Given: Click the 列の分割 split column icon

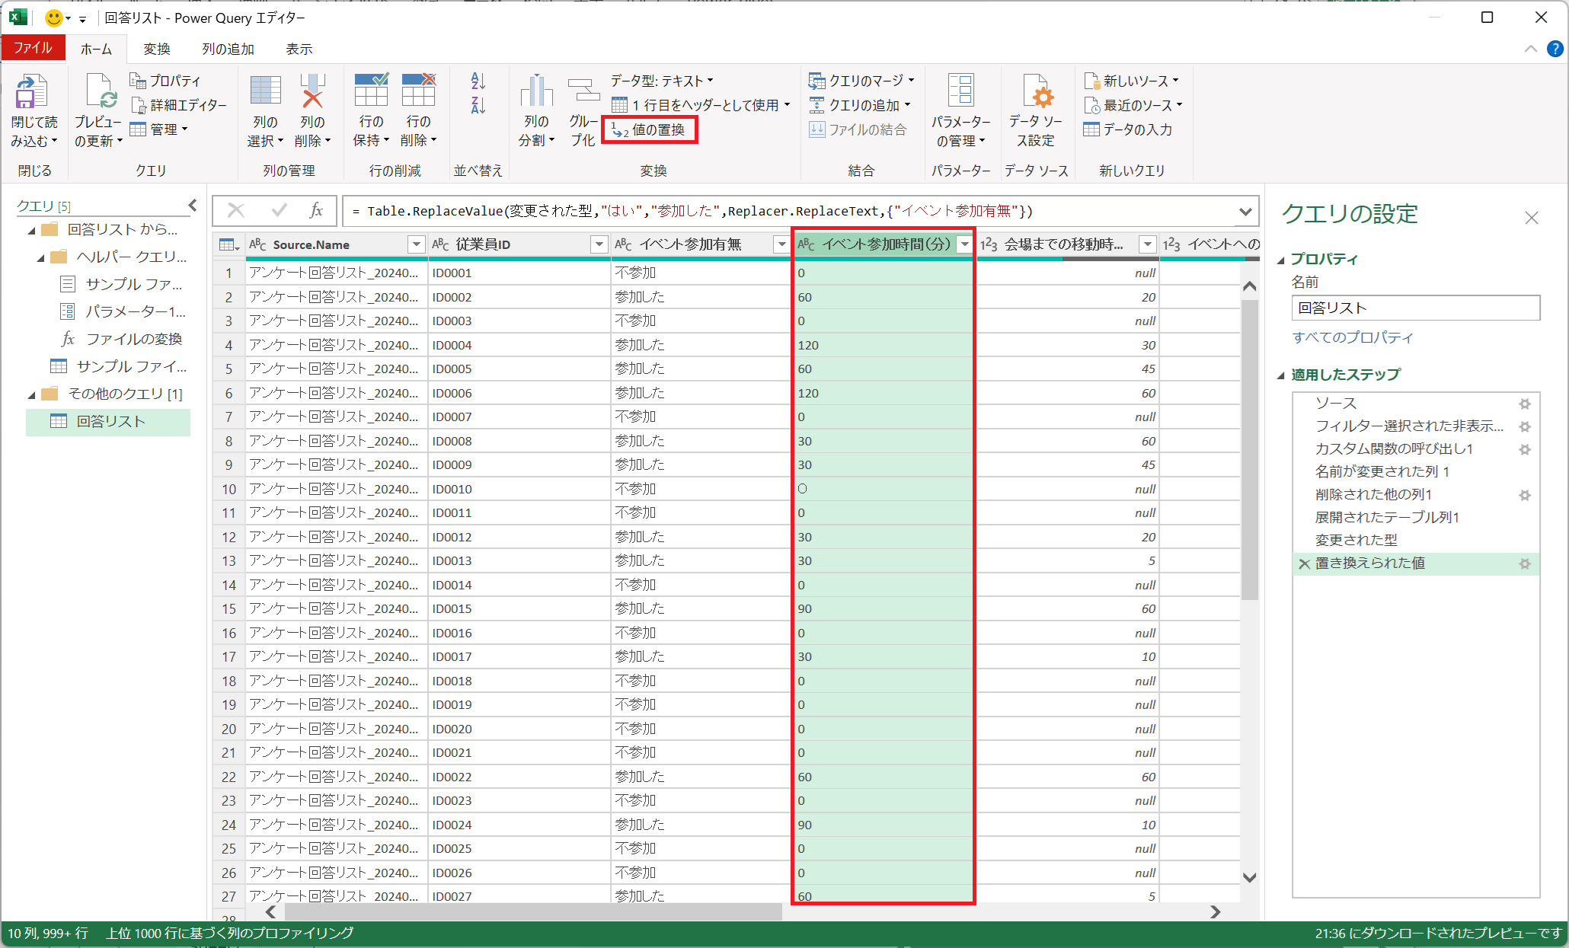Looking at the screenshot, I should point(537,91).
